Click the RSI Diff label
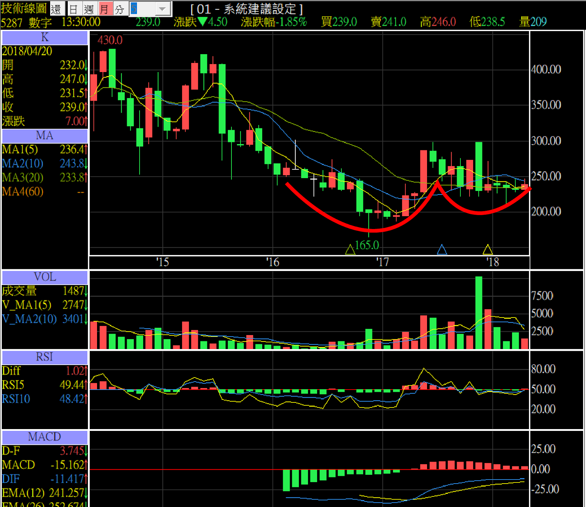The width and height of the screenshot is (586, 507). click(x=11, y=371)
